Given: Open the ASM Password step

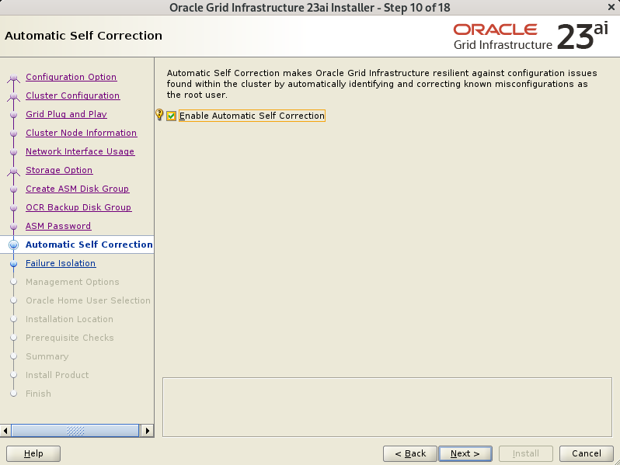Looking at the screenshot, I should tap(58, 226).
